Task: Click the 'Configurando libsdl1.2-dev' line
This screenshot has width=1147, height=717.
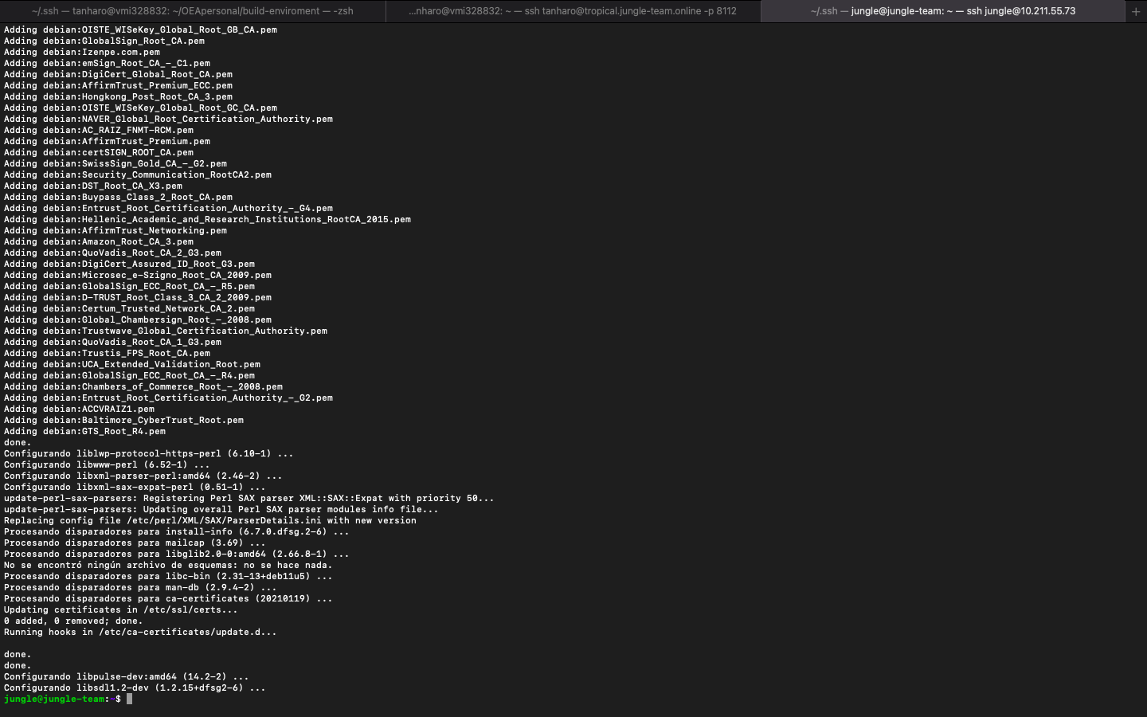Action: pos(135,688)
